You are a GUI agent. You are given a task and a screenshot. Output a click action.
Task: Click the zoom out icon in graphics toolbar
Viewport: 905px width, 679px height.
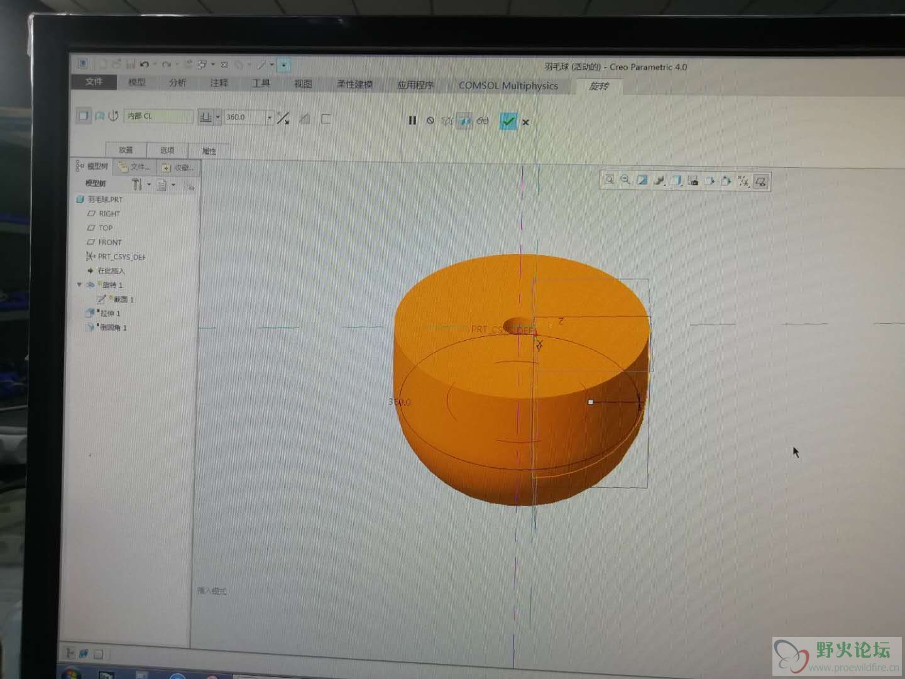(625, 180)
